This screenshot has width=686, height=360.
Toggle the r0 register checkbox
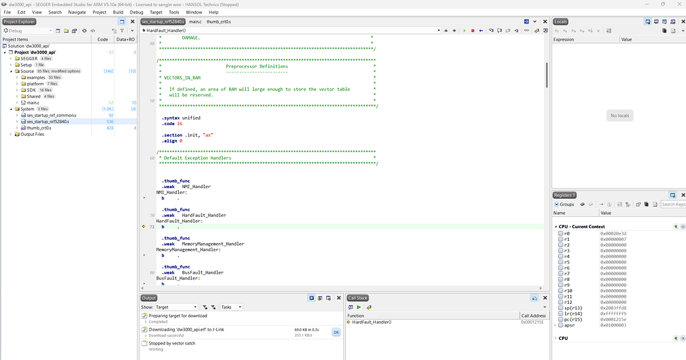561,234
